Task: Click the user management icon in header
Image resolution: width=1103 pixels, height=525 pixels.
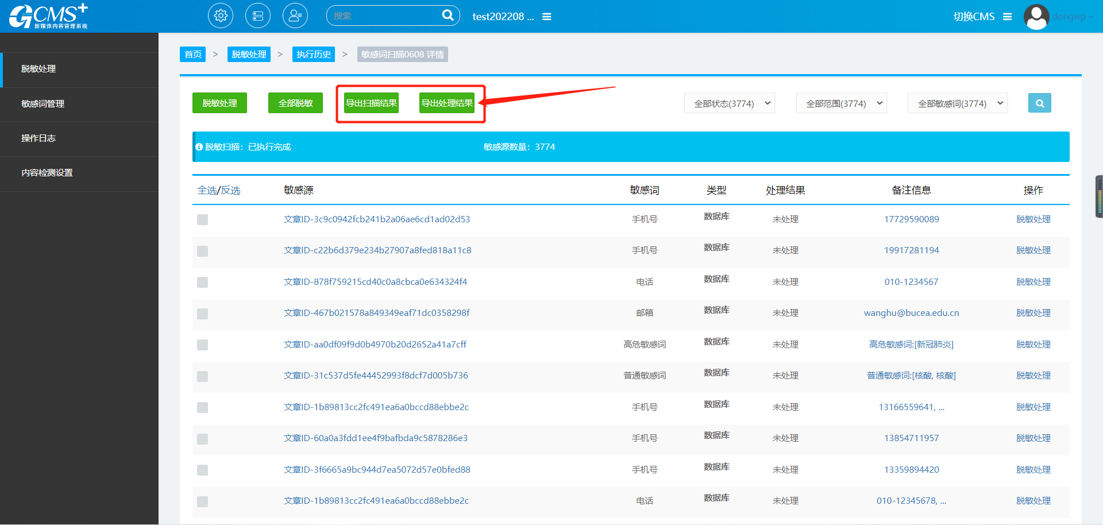Action: point(295,16)
